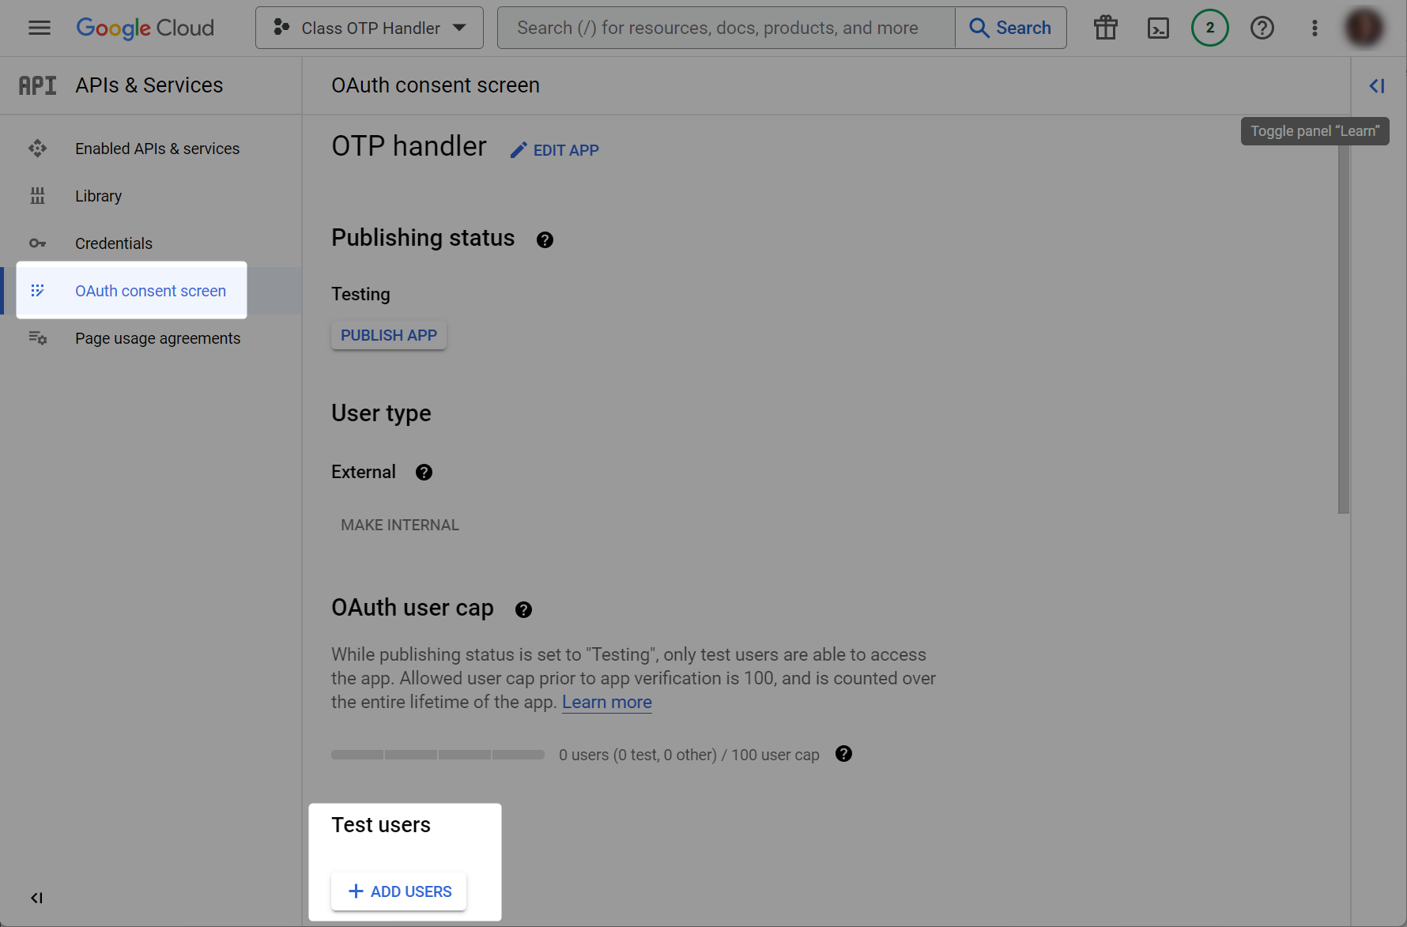Open the help question mark icon in the toolbar
This screenshot has width=1407, height=927.
coord(1262,28)
